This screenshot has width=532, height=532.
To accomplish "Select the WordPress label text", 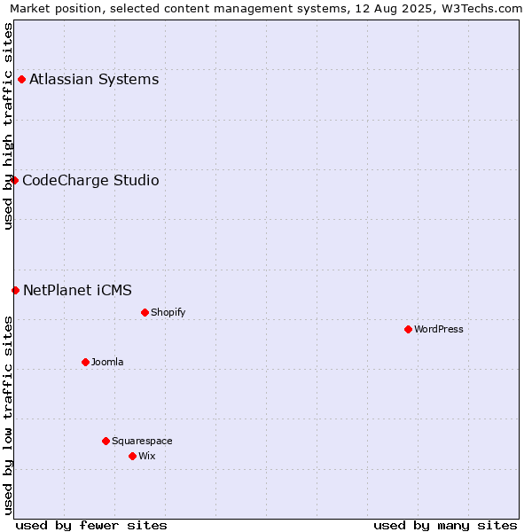I will click(x=439, y=329).
